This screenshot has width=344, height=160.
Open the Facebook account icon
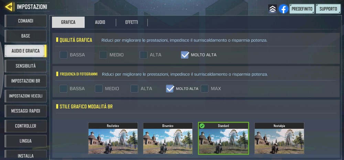click(x=283, y=9)
